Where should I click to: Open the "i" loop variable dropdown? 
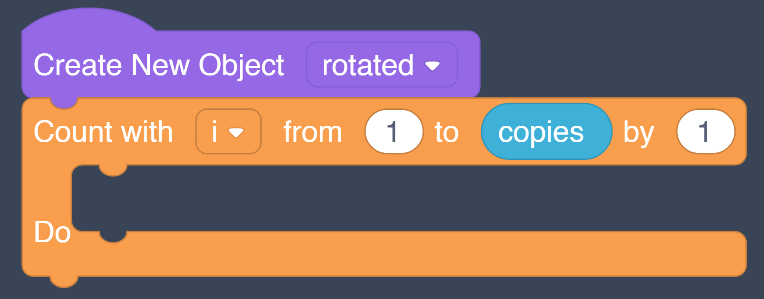tap(228, 132)
